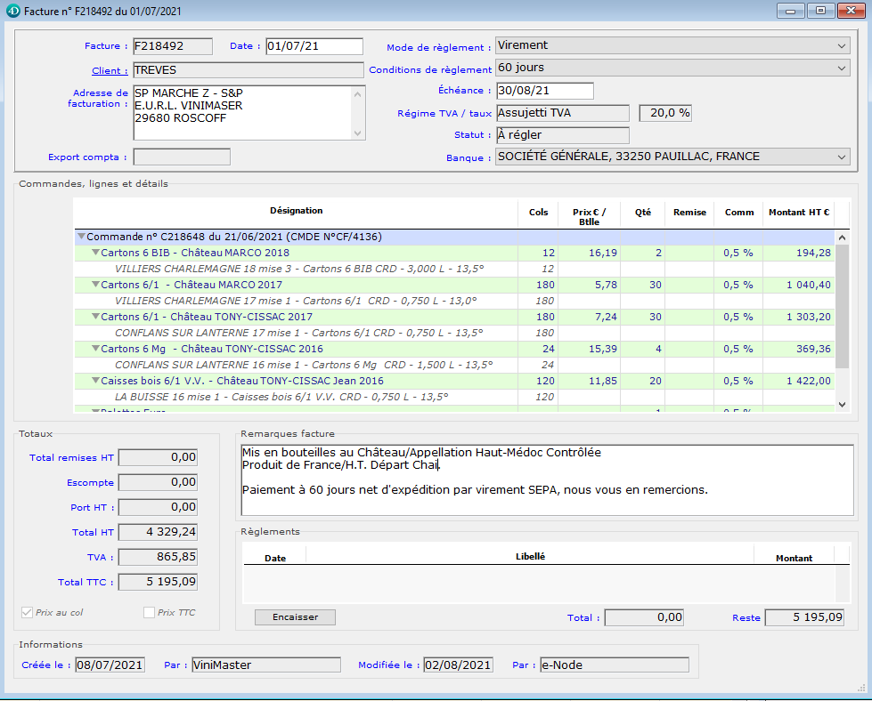Click the 4D application icon in title bar

pyautogui.click(x=11, y=11)
